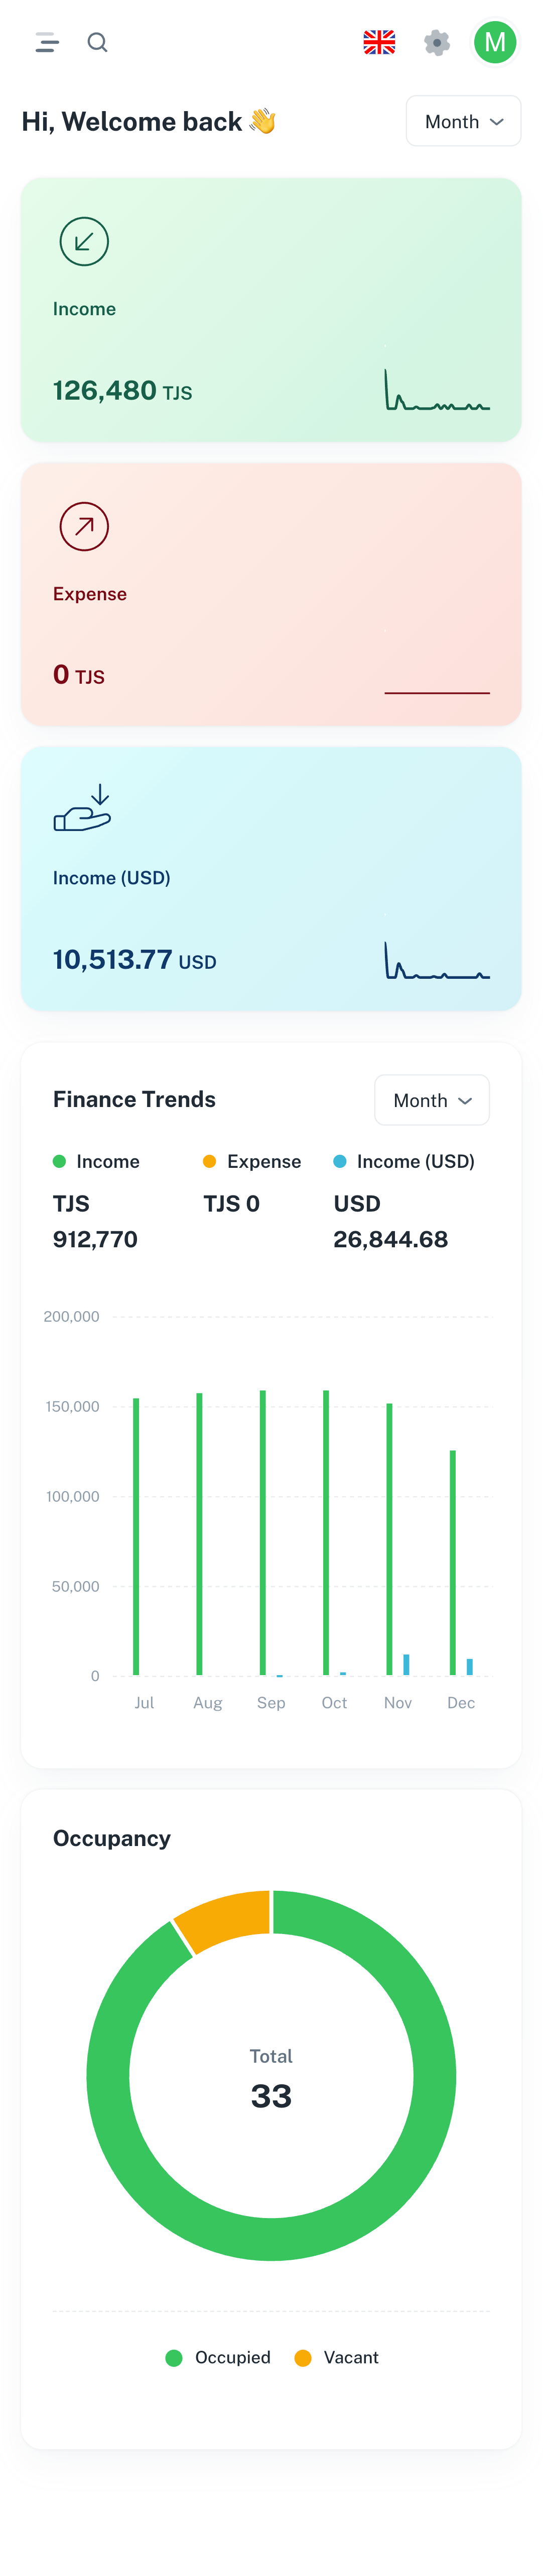Viewport: 543px width, 2576px height.
Task: Click the Income arrow circle icon
Action: tap(84, 242)
